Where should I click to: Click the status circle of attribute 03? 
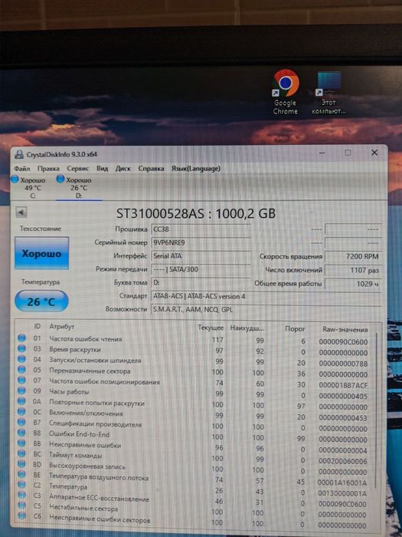22,348
